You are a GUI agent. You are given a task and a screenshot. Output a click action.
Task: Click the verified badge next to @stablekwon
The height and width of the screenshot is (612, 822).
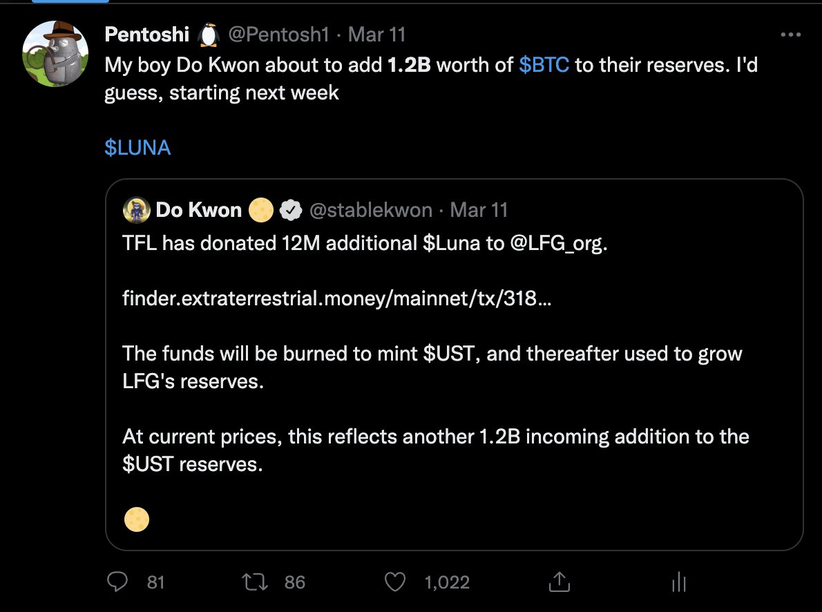coord(289,210)
